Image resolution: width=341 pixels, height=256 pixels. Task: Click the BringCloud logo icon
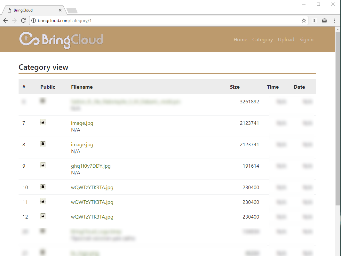point(27,39)
